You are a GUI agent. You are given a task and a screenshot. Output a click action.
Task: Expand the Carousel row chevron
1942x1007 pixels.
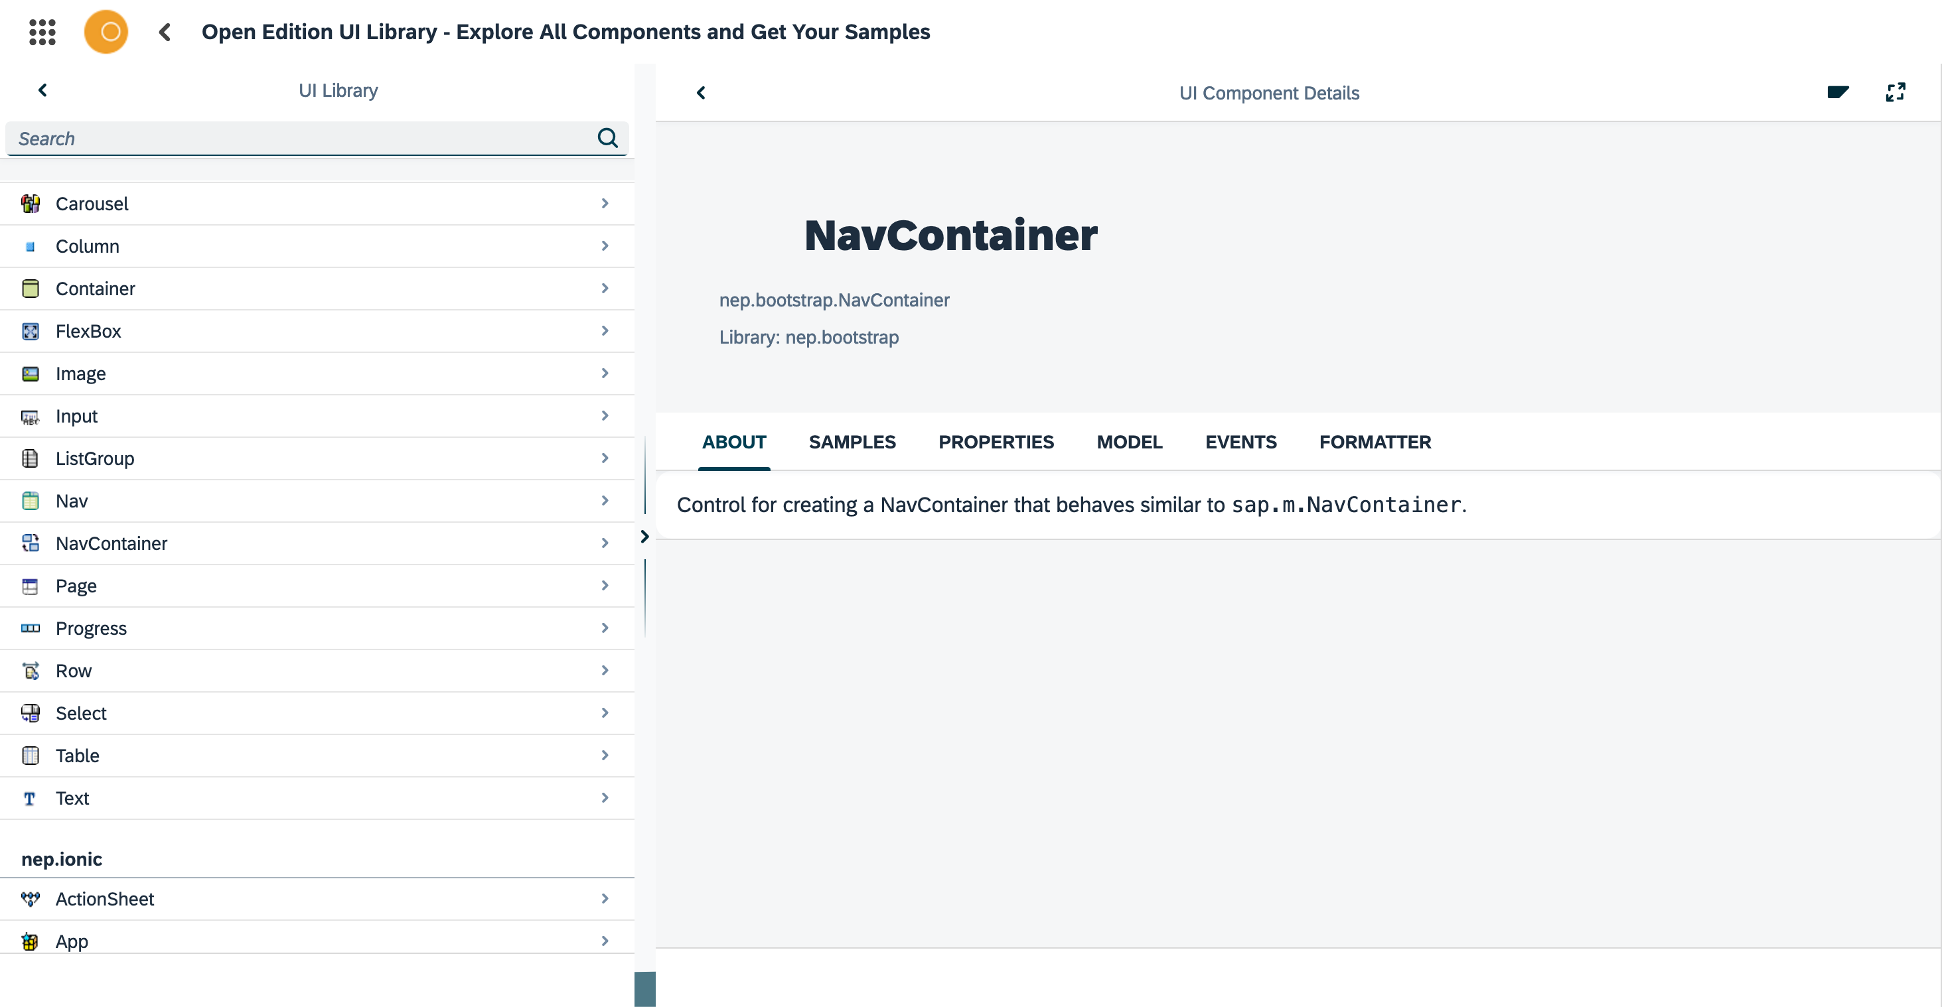(x=605, y=204)
